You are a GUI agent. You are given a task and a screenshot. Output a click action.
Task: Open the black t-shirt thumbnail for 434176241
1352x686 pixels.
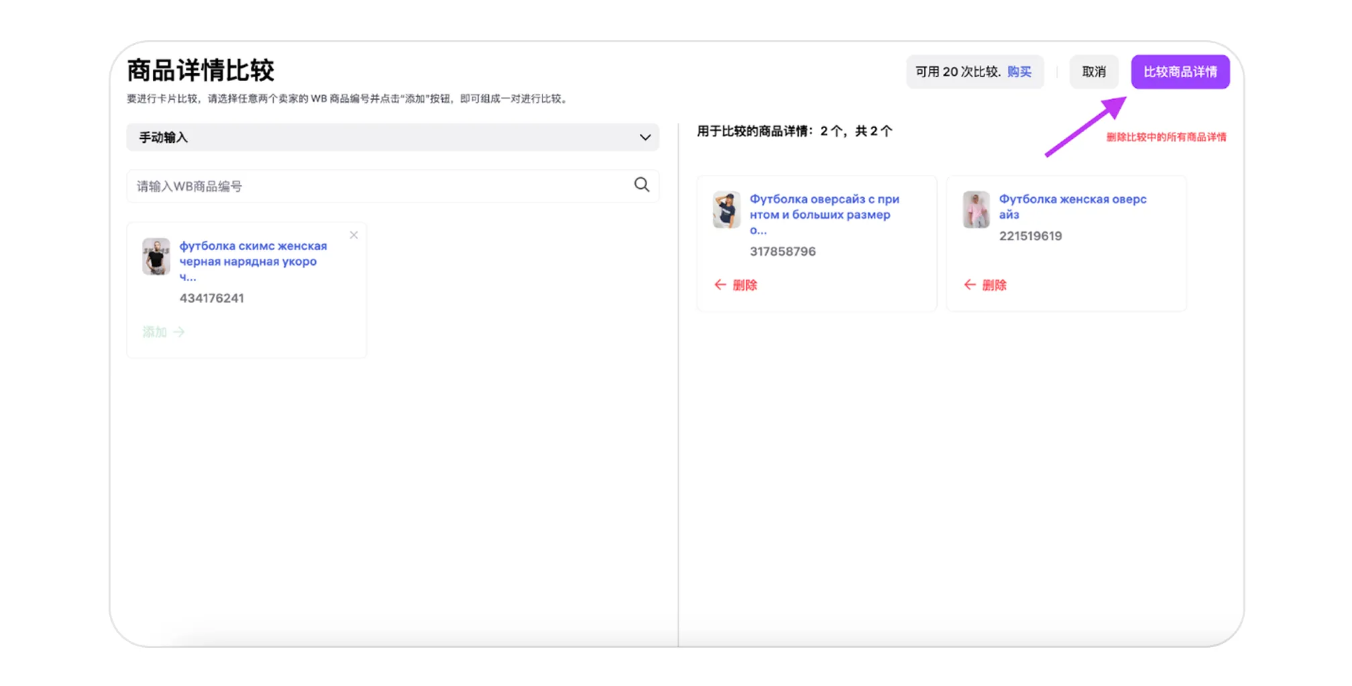click(x=156, y=256)
